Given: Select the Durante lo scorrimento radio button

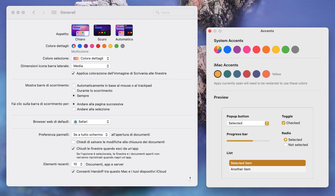Looking at the screenshot, I should tap(74, 91).
